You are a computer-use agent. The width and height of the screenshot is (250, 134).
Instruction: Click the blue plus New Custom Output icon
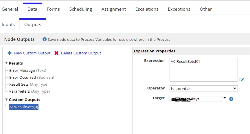point(10,53)
